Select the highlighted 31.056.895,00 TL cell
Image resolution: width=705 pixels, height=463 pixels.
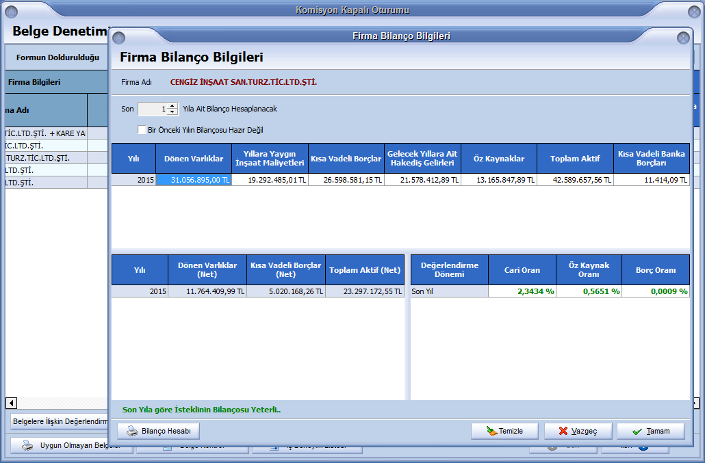[194, 180]
